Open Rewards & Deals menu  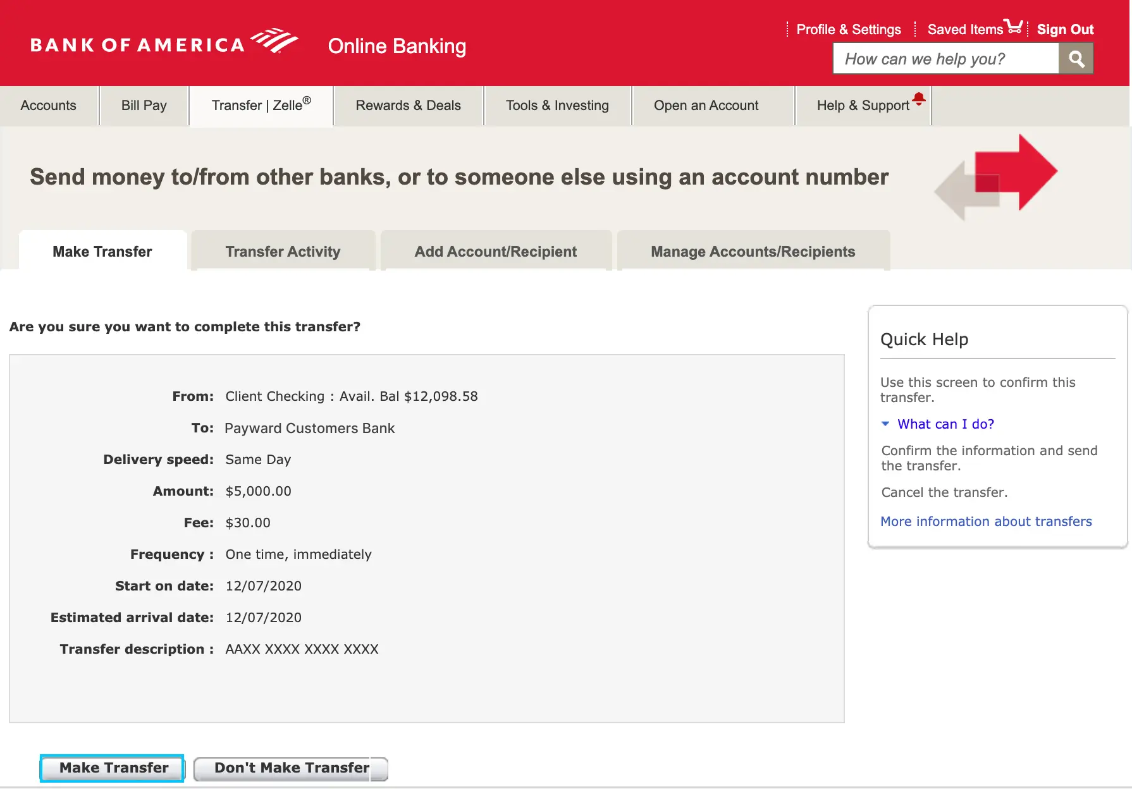[x=409, y=106]
